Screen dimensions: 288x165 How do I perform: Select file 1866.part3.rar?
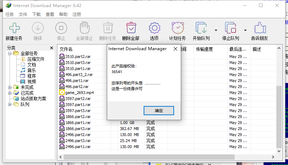coord(78,129)
